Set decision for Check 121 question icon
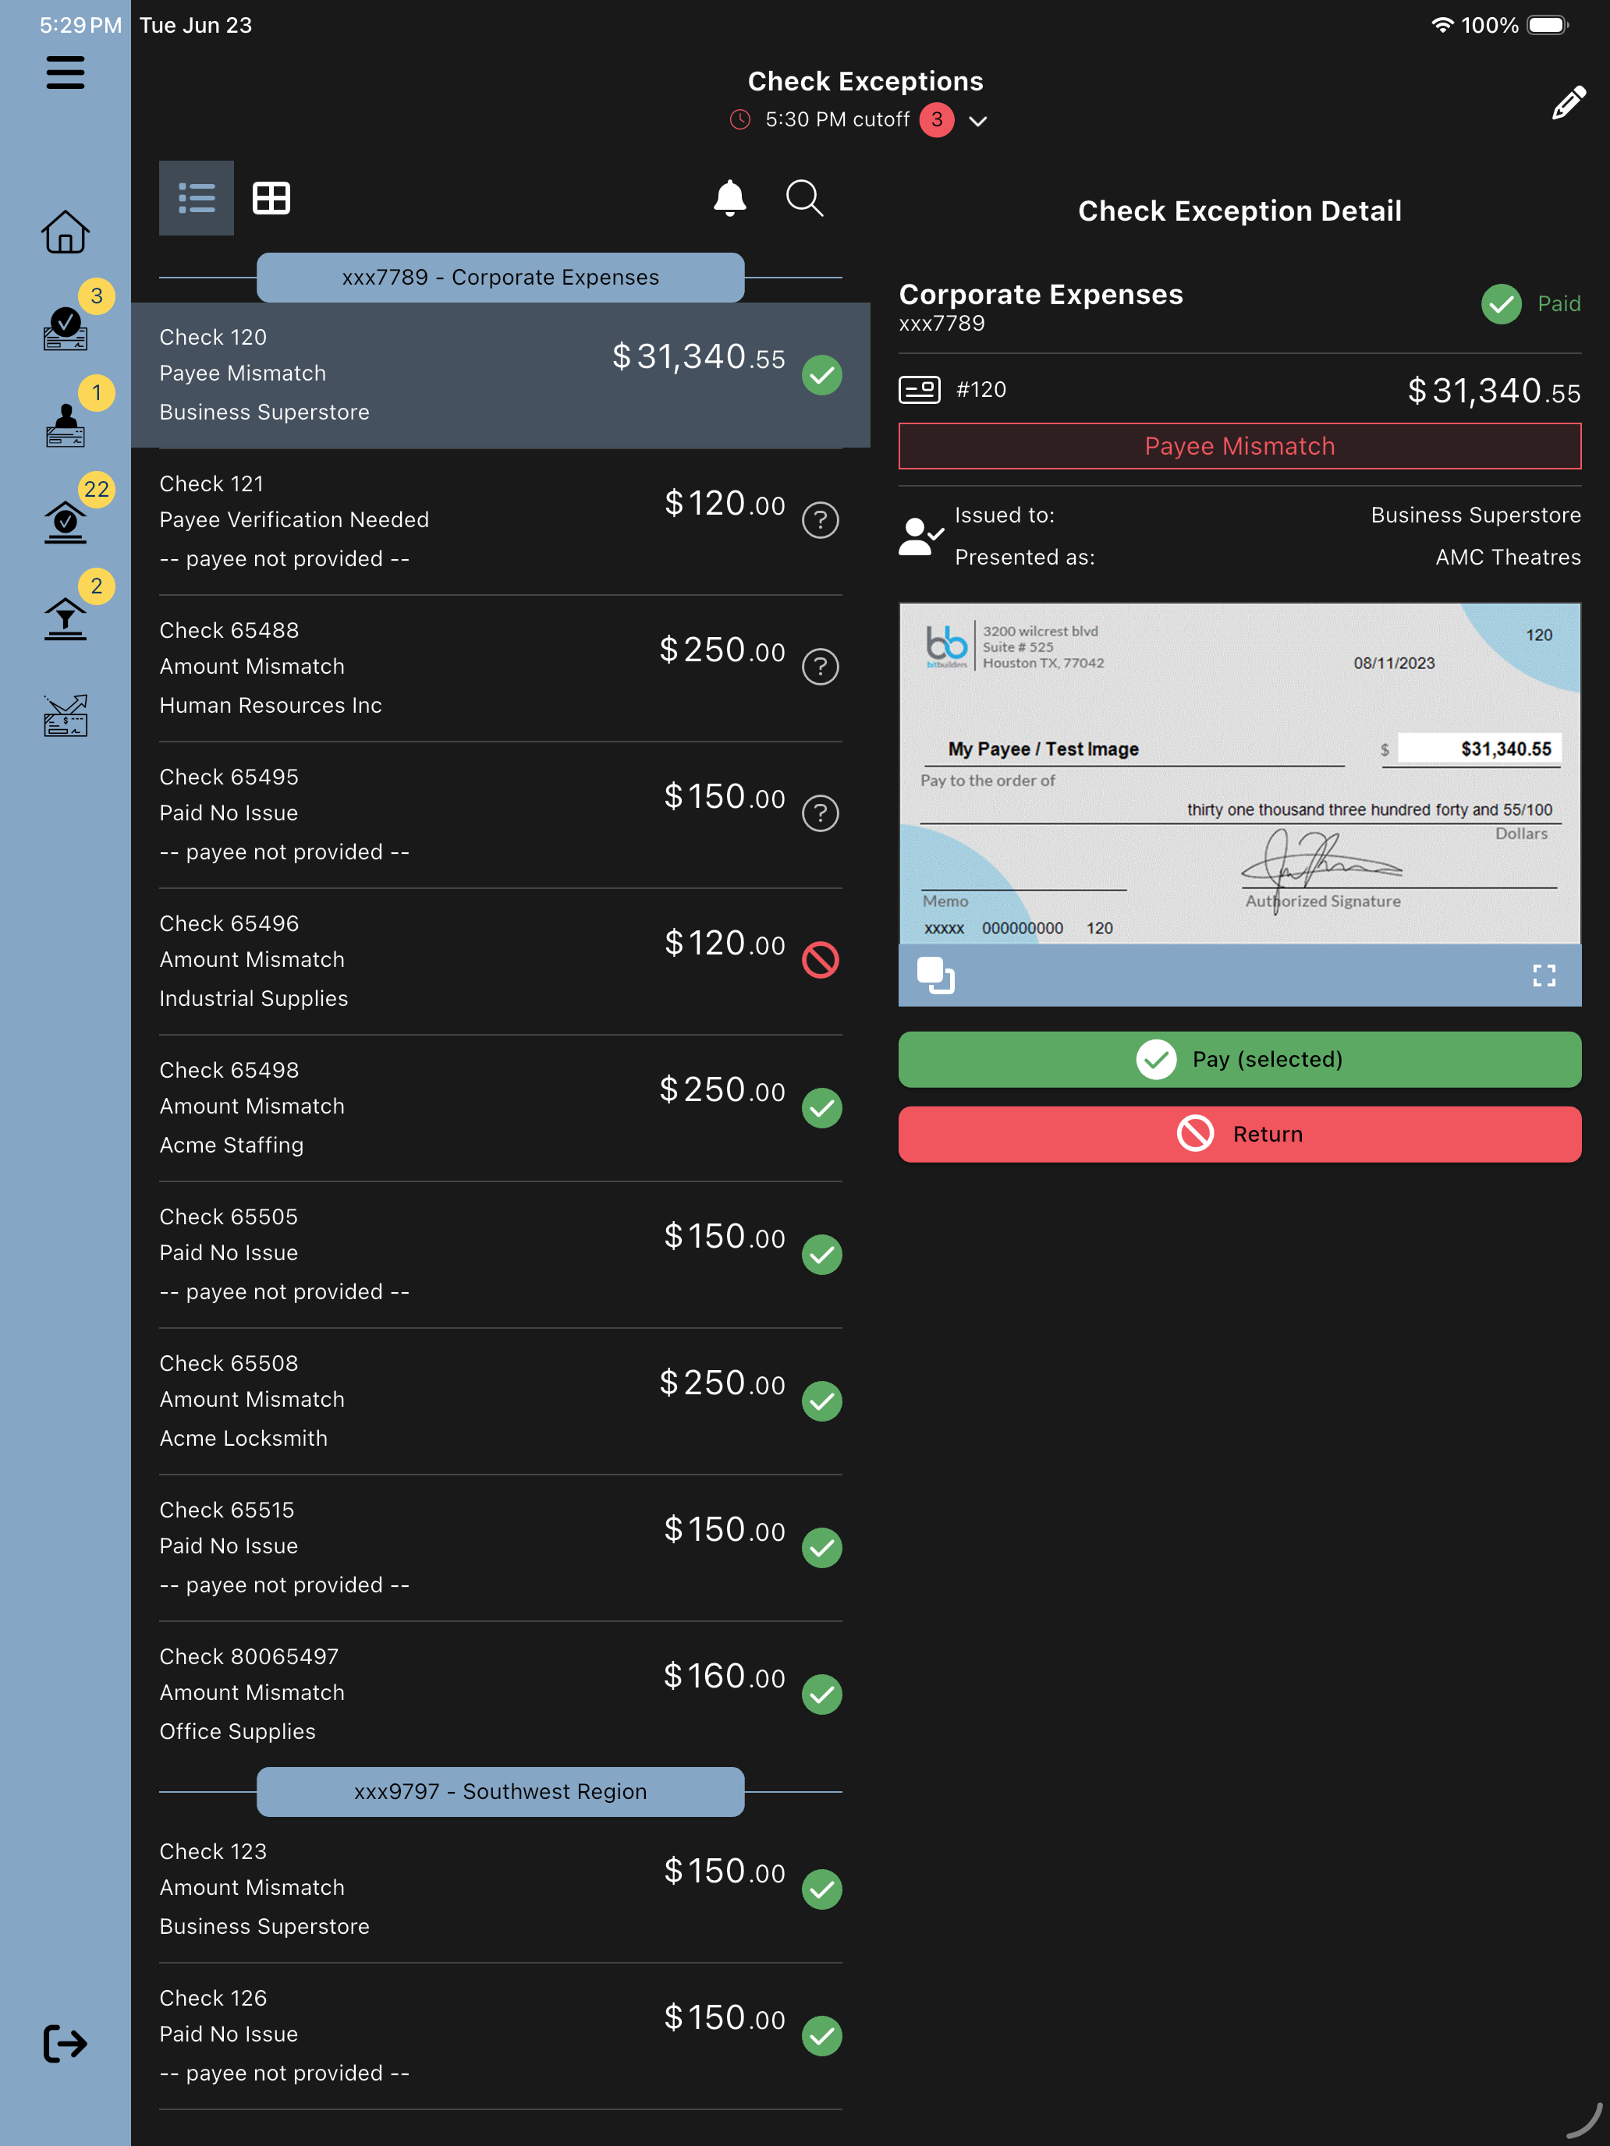 click(821, 520)
